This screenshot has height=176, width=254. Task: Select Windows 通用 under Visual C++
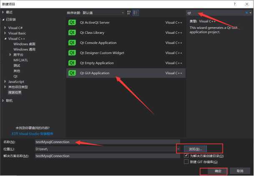pyautogui.click(x=25, y=49)
